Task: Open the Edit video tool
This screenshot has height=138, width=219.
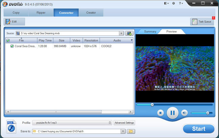Action: (x=14, y=22)
